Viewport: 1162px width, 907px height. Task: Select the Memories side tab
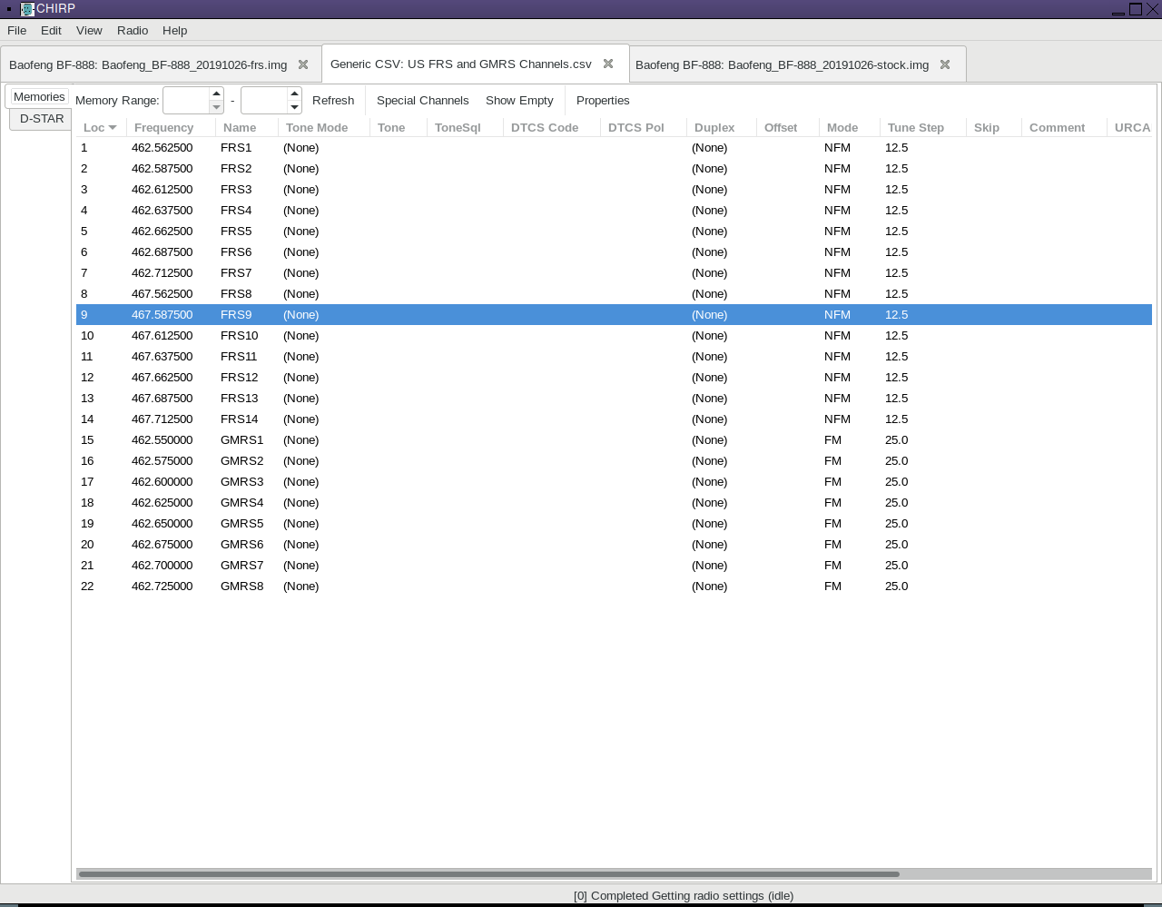point(39,96)
